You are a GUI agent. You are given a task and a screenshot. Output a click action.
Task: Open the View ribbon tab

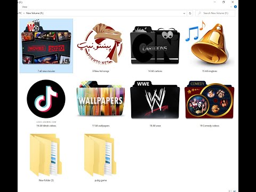25,7
